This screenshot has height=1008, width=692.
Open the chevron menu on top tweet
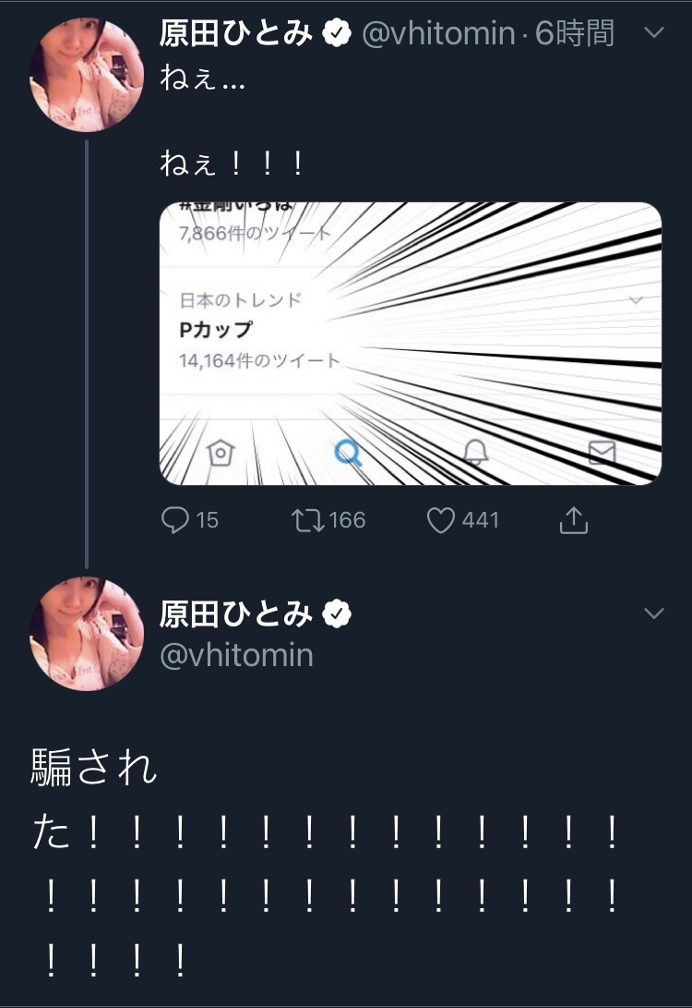coord(653,33)
